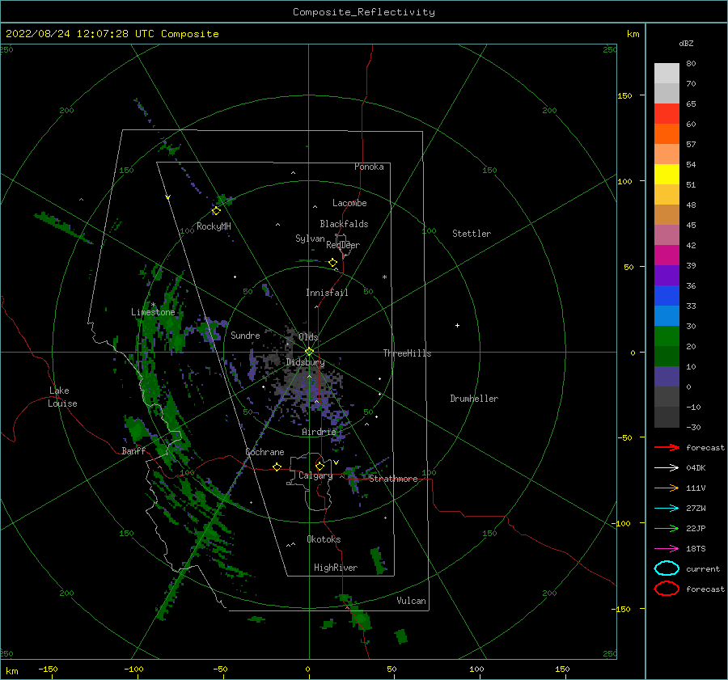Screen dimensions: 728x680
Task: Click the Sundre town label
Action: (x=245, y=335)
